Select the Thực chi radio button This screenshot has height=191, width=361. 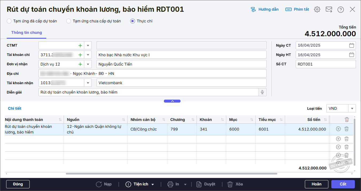click(x=133, y=21)
